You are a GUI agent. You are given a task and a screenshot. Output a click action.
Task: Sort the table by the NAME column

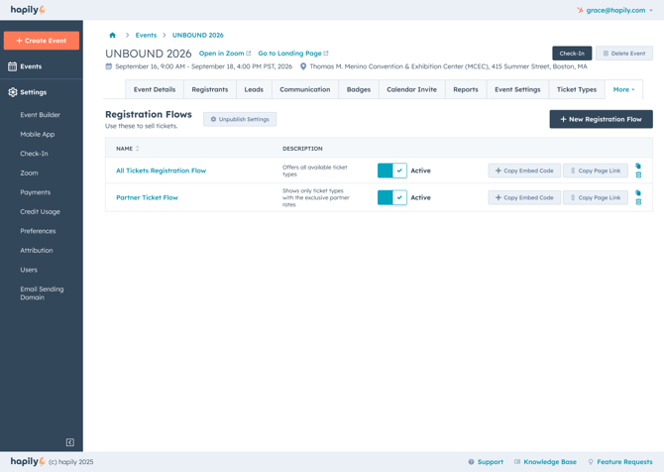coord(128,149)
